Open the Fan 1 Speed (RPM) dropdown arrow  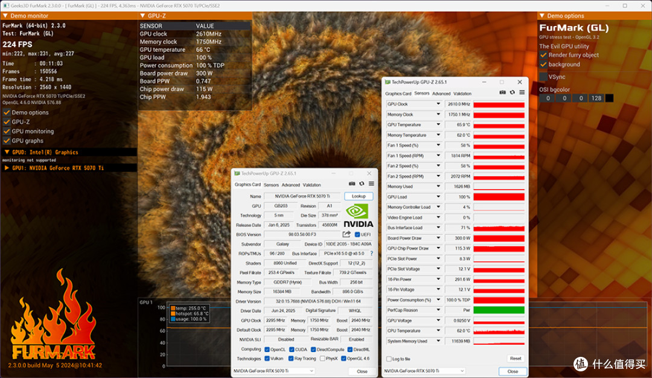(x=438, y=156)
